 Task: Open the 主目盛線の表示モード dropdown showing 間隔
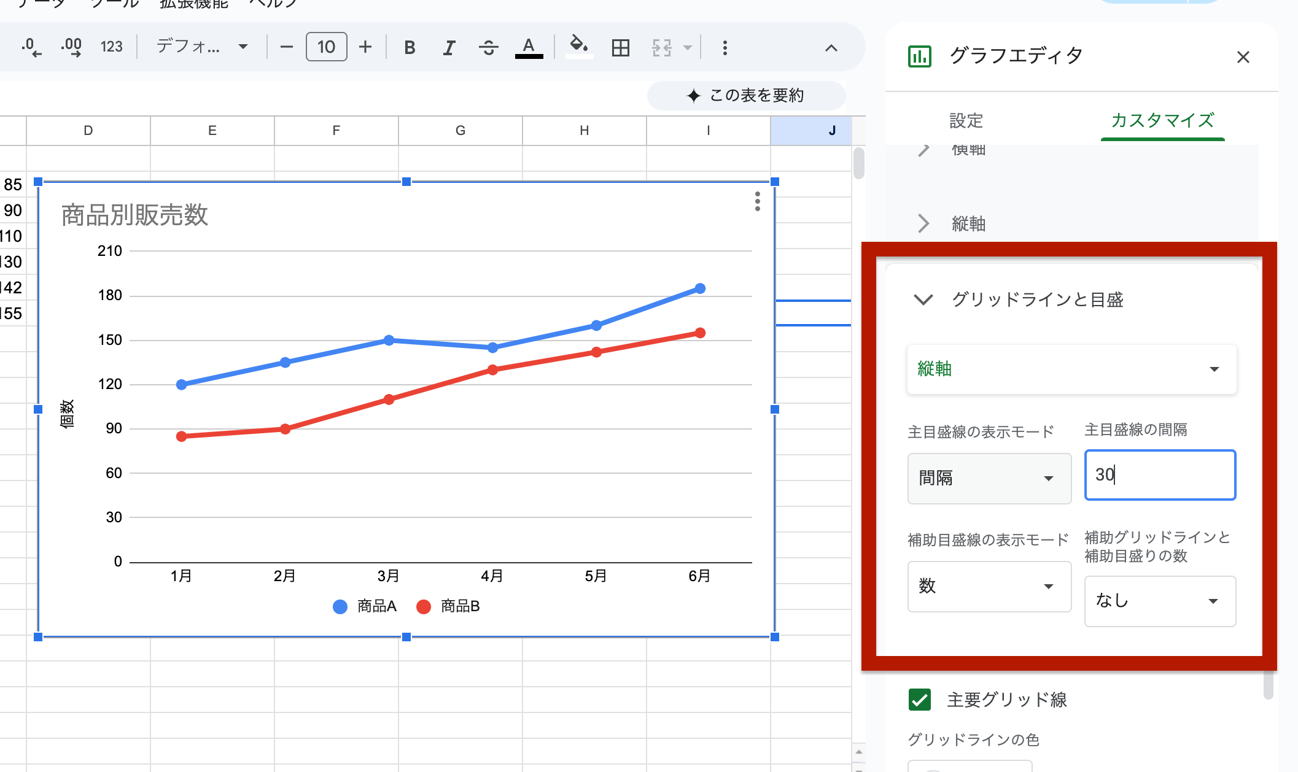coord(989,479)
